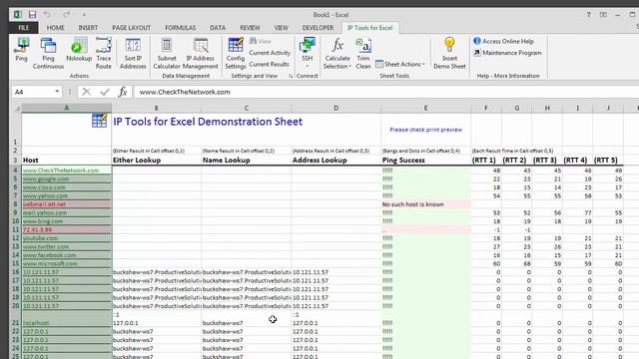Customize Quick Access Toolbar arrow
Image resolution: width=639 pixels, height=359 pixels.
(x=84, y=15)
